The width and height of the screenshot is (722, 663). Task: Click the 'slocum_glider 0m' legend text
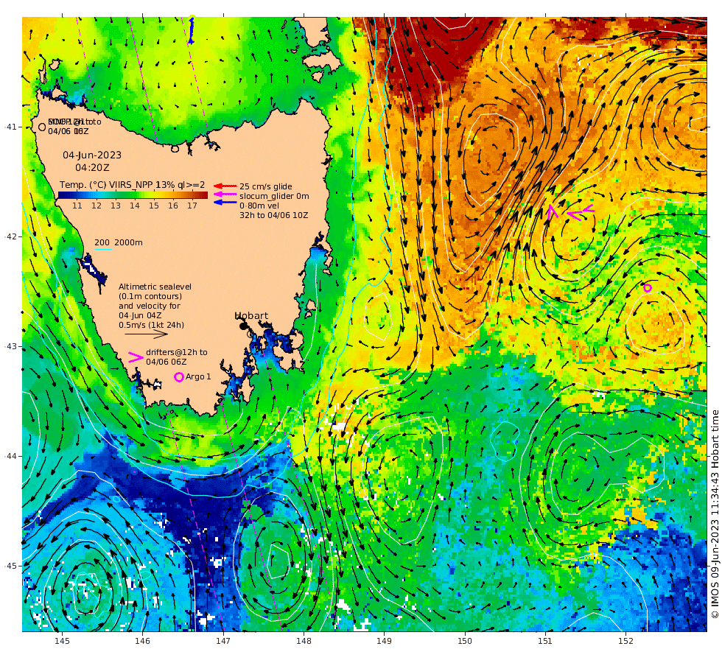pos(274,196)
